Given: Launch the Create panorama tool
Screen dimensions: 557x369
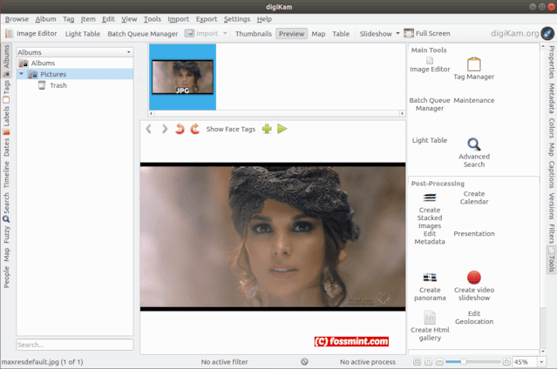Looking at the screenshot, I should (x=430, y=286).
